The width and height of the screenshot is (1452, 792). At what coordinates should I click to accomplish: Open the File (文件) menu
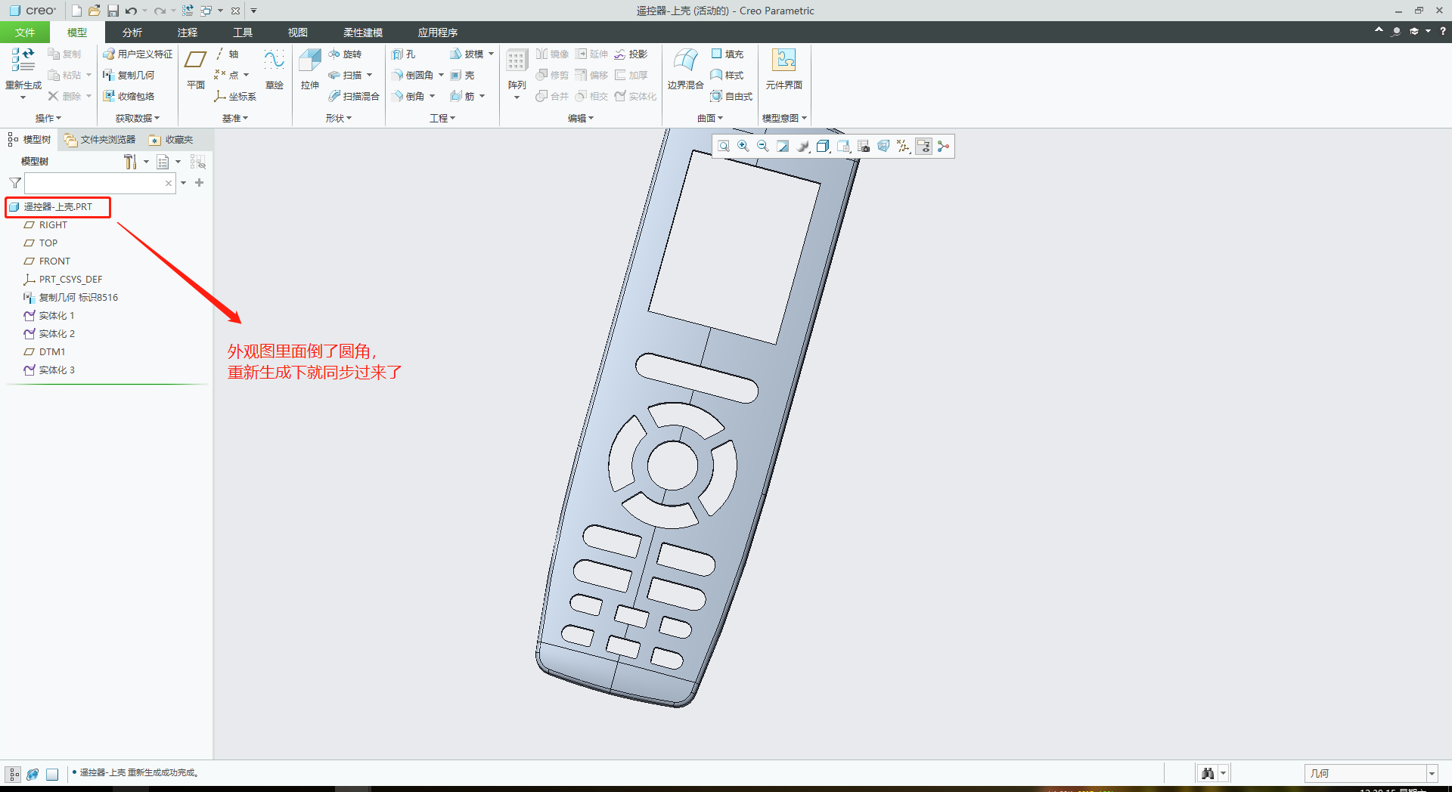[25, 32]
